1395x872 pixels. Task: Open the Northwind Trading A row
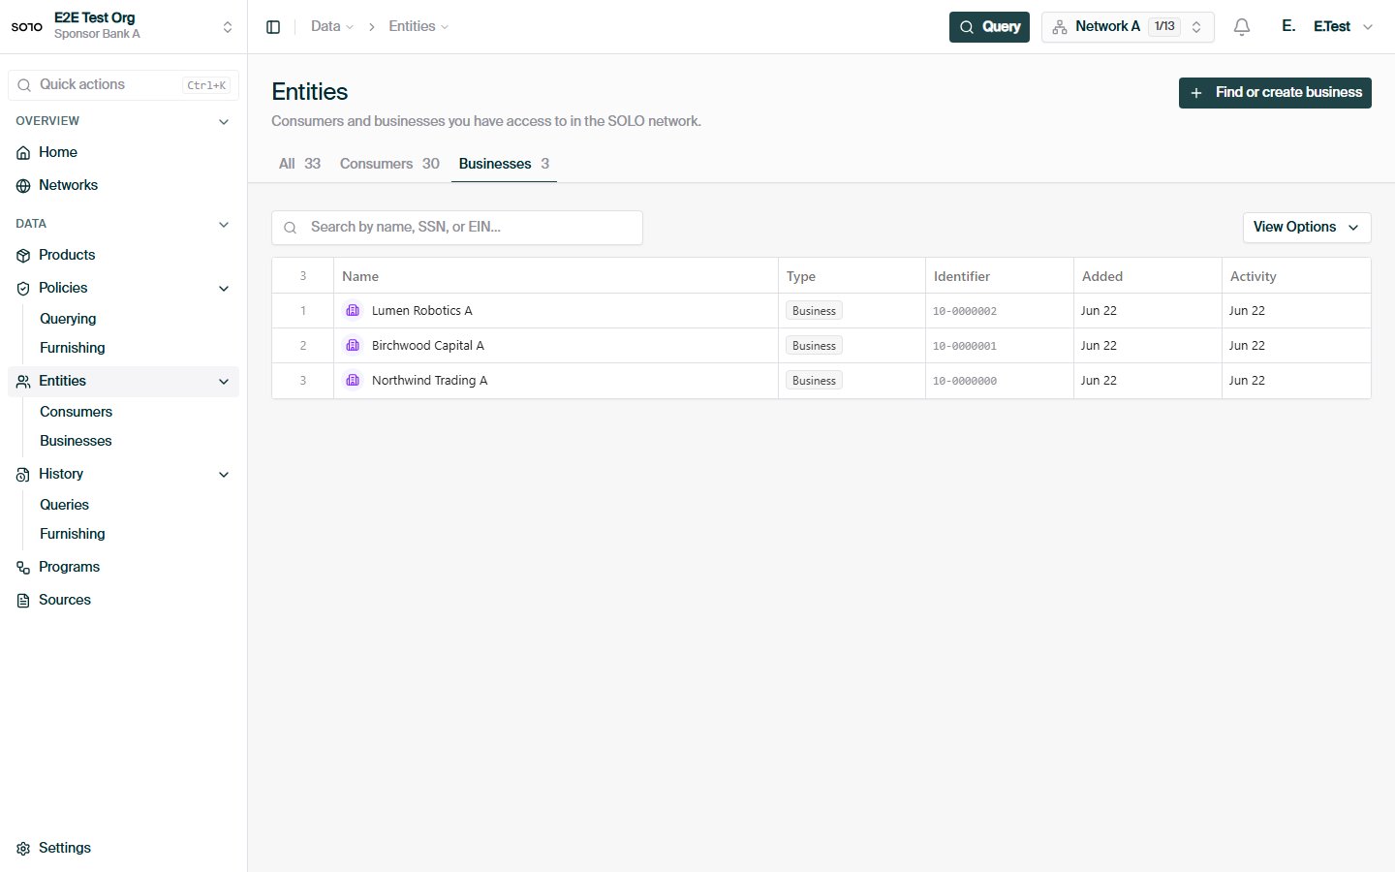(x=821, y=381)
